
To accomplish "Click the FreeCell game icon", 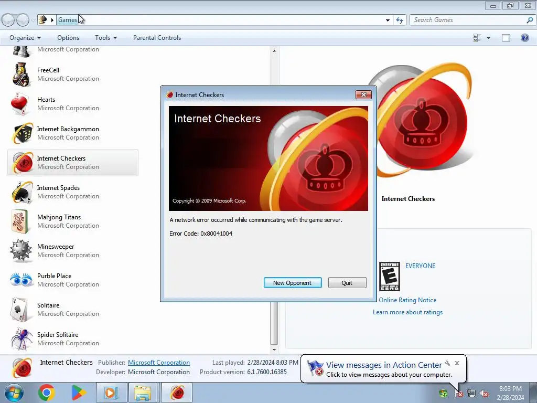I will coord(21,75).
